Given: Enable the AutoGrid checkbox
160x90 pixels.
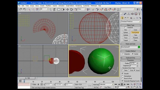Looking at the screenshot, I should click(125, 27).
